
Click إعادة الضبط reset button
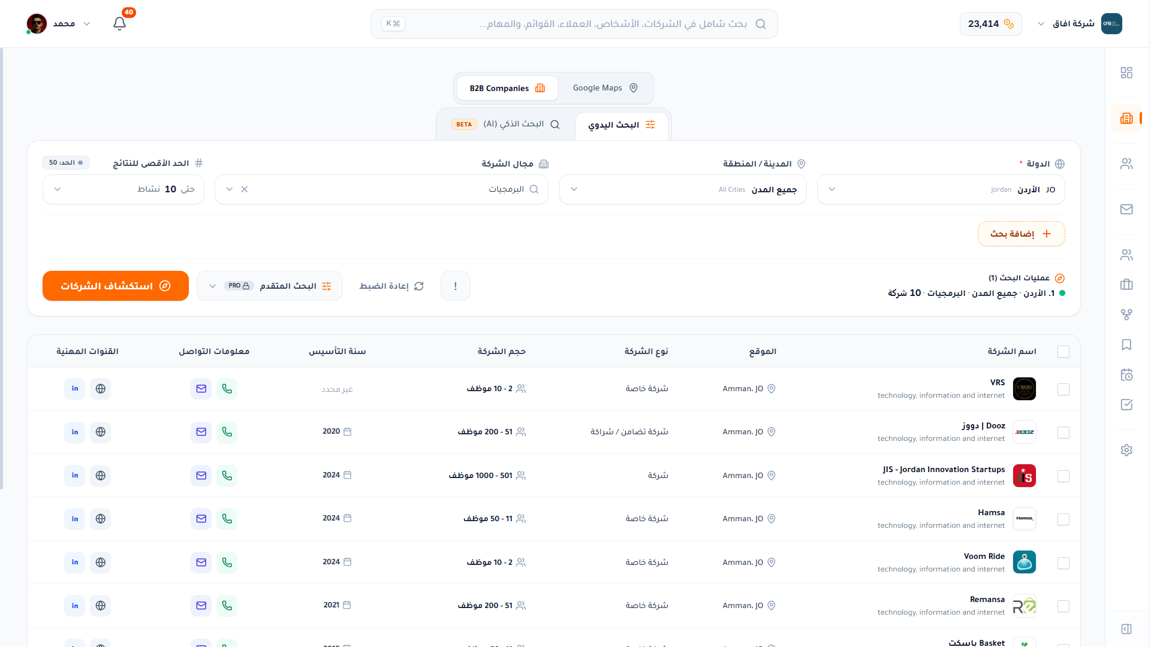391,286
